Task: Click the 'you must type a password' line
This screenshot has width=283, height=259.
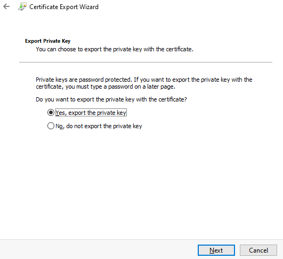Action: [106, 87]
